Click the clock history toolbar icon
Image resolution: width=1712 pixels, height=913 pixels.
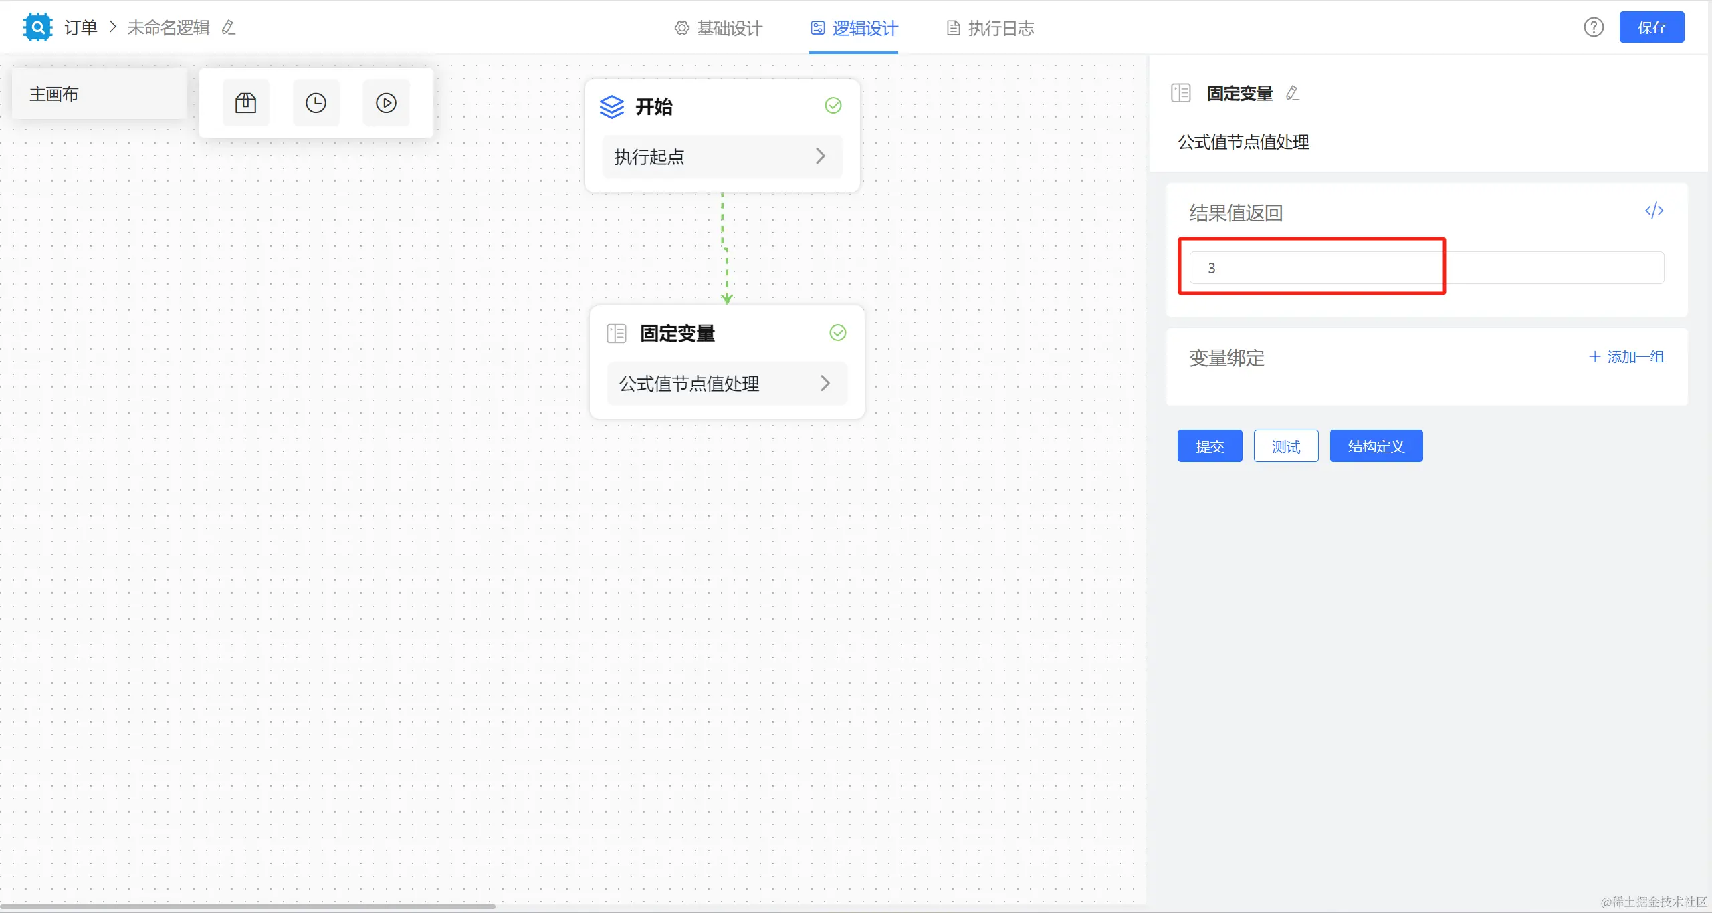click(x=316, y=102)
